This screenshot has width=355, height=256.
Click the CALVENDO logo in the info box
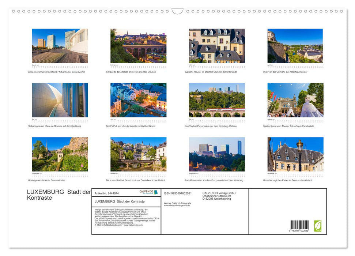[148, 192]
